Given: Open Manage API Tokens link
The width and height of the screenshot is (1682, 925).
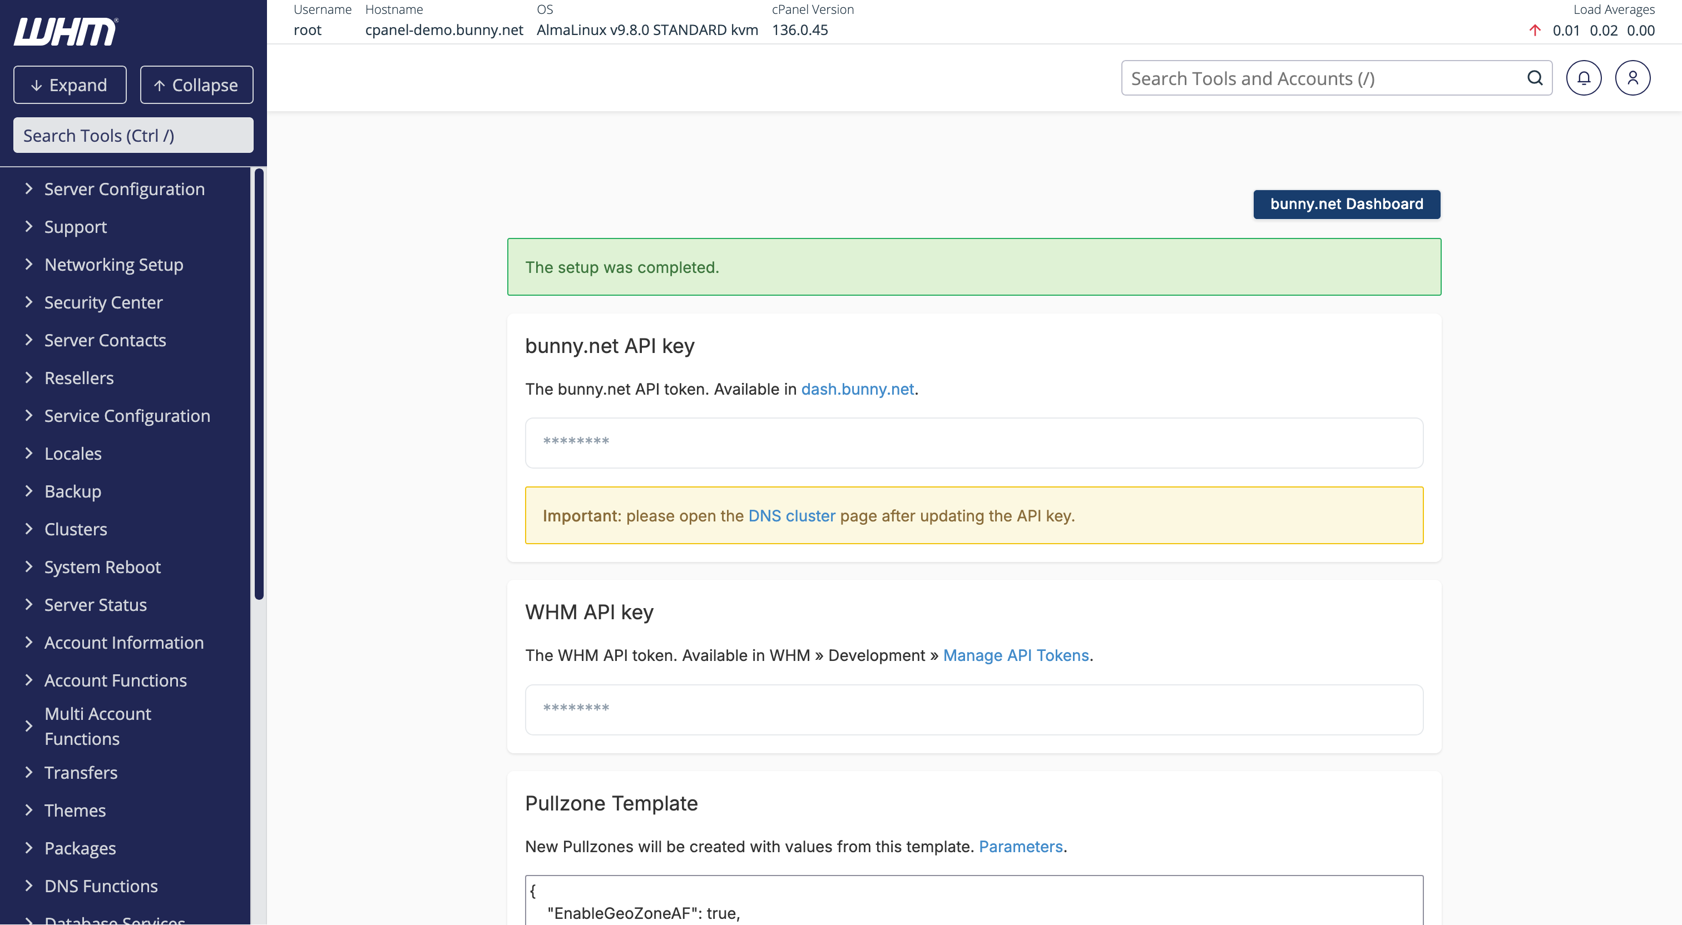Looking at the screenshot, I should (x=1016, y=655).
